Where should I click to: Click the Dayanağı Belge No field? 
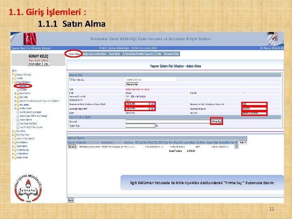pyautogui.click(x=254, y=109)
